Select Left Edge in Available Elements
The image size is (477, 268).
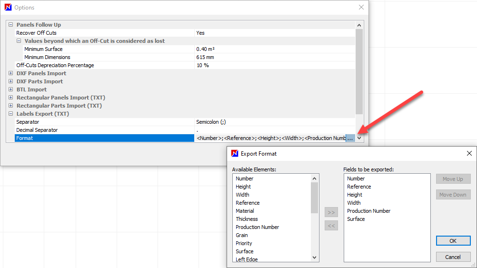[247, 259]
